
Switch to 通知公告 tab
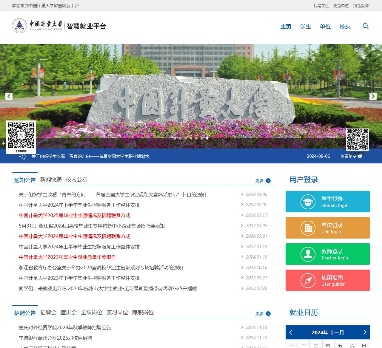[x=25, y=180]
